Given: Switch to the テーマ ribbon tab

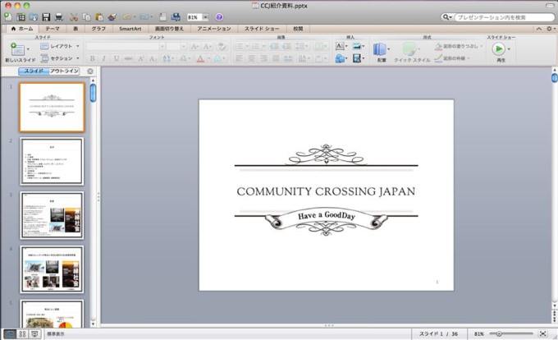Looking at the screenshot, I should [53, 29].
